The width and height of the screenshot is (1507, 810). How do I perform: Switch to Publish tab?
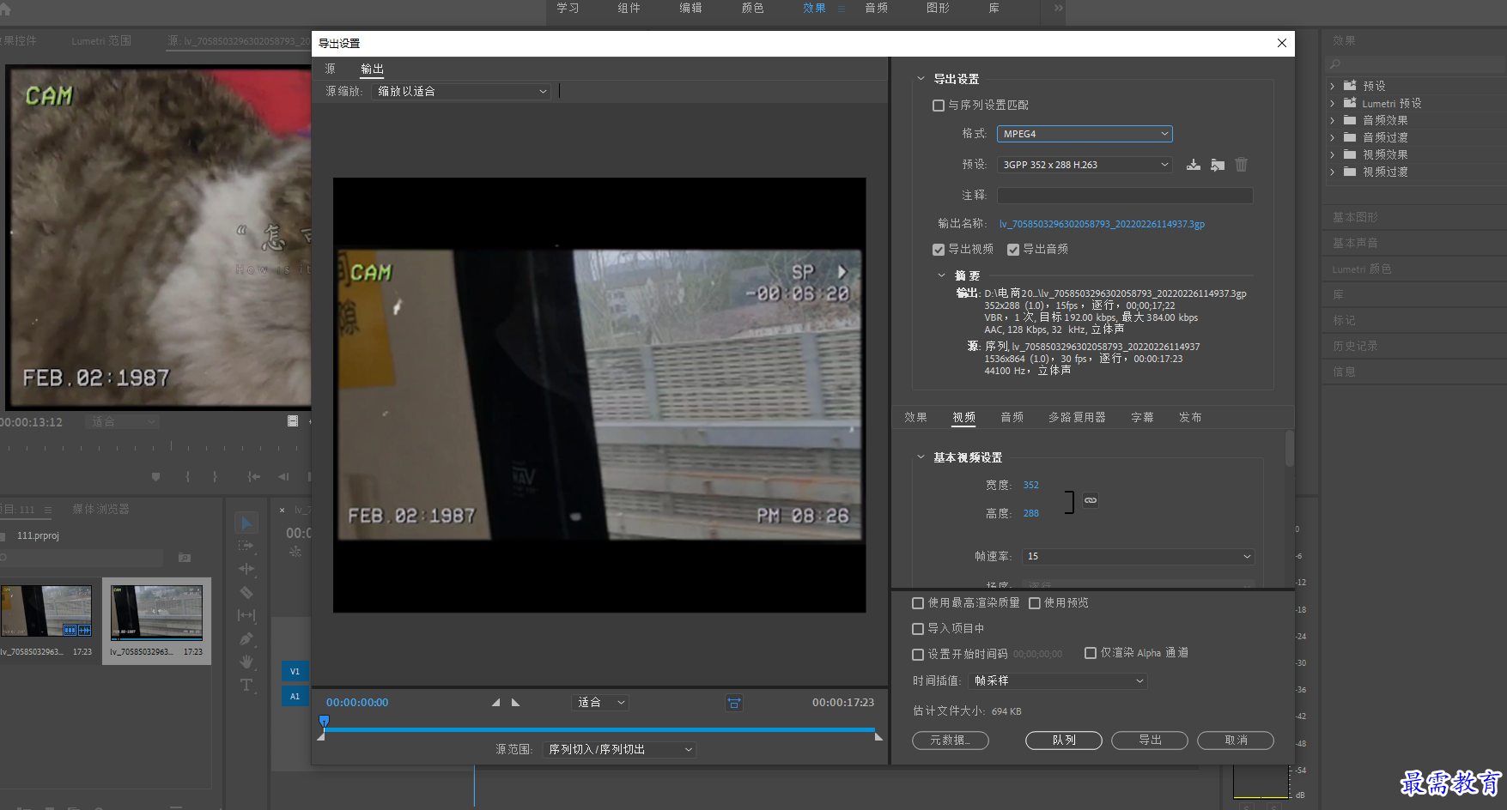tap(1190, 417)
